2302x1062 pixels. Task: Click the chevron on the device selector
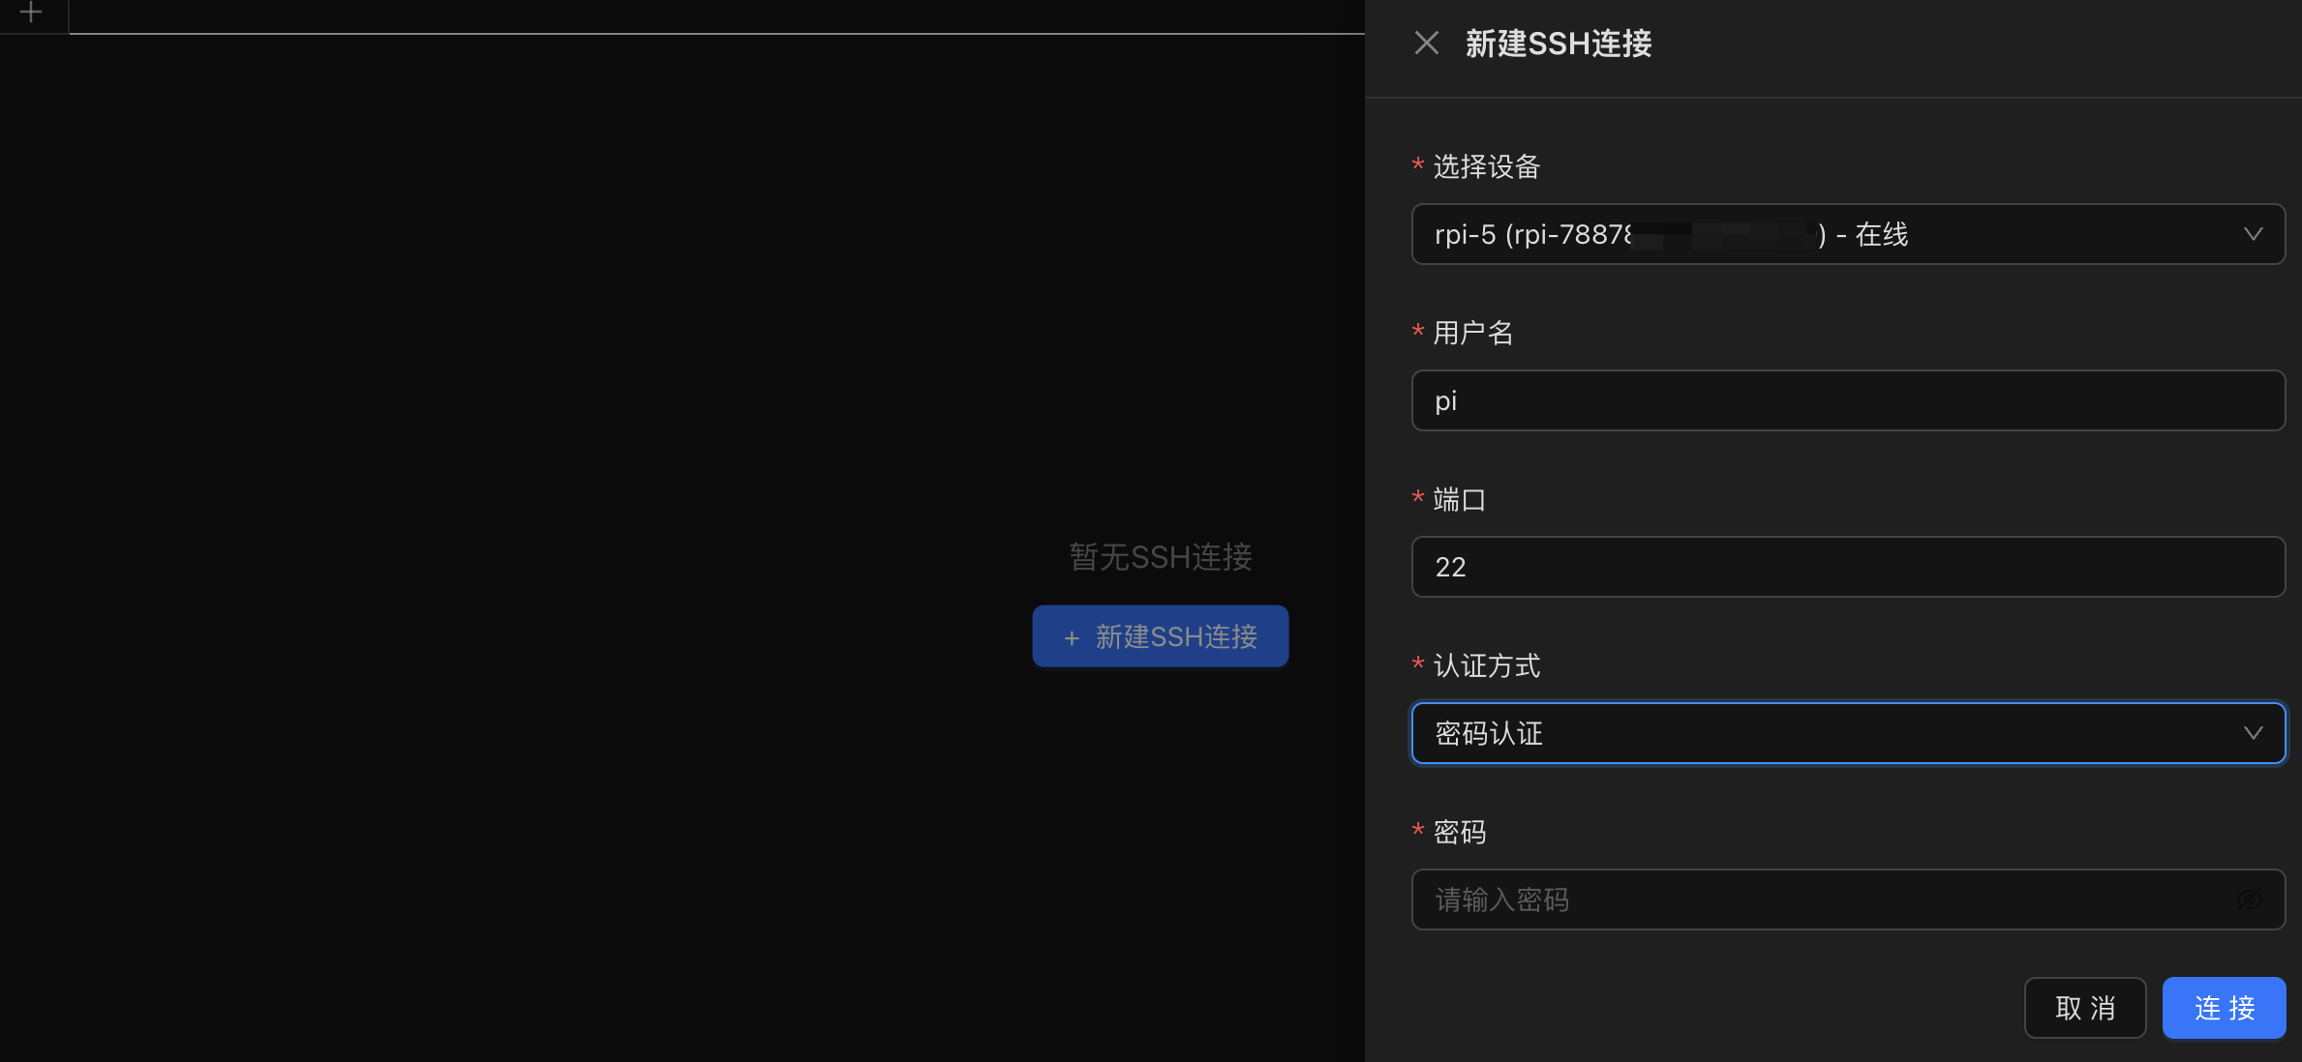coord(2254,234)
